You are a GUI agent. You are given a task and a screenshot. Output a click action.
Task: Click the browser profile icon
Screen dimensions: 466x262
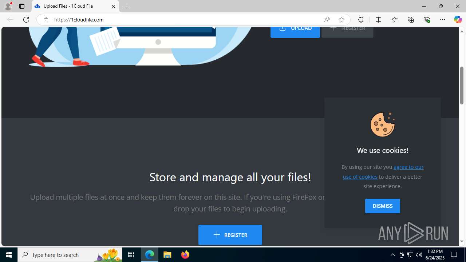(x=8, y=6)
